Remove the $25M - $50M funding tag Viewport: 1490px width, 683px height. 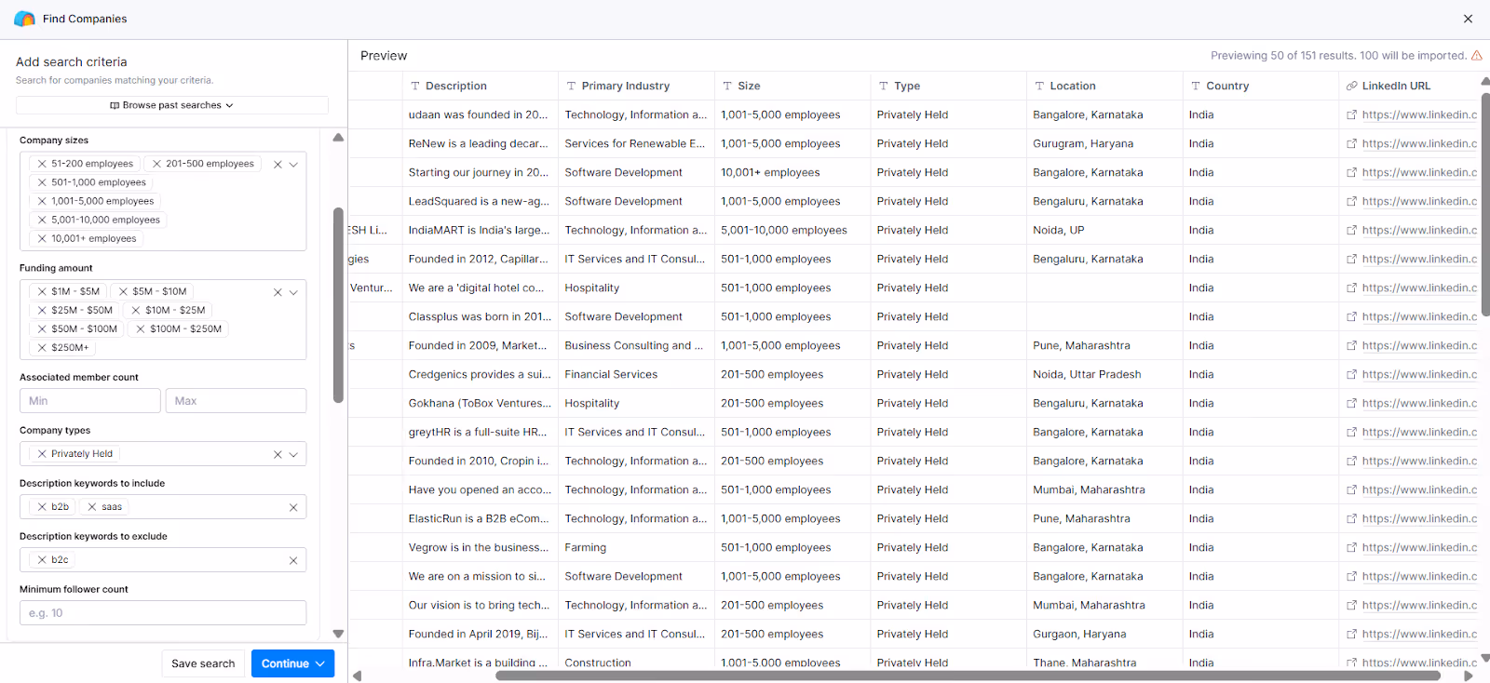(x=42, y=310)
